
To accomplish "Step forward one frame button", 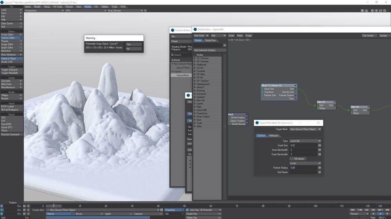I will pos(373,210).
